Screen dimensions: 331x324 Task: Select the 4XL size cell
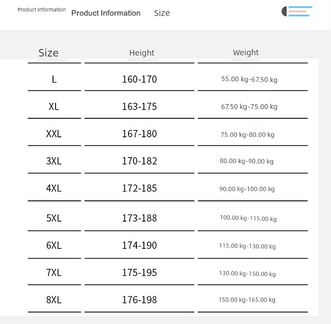pyautogui.click(x=54, y=188)
